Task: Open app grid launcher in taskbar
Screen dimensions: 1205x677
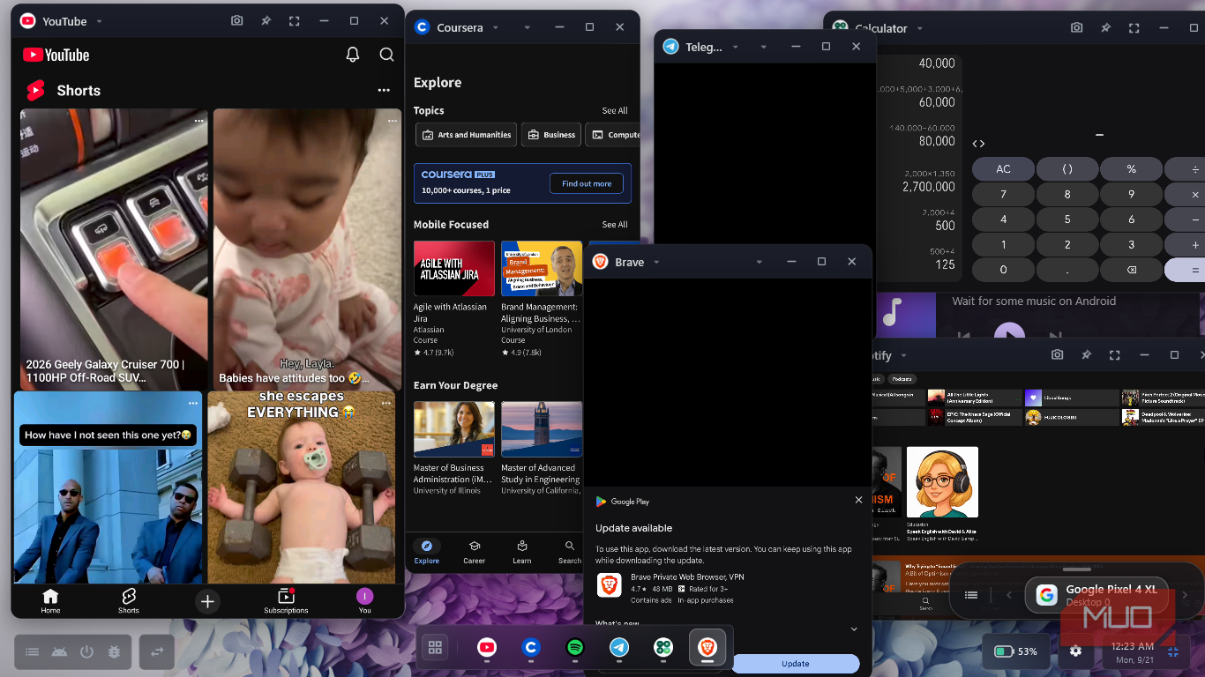Action: (435, 648)
